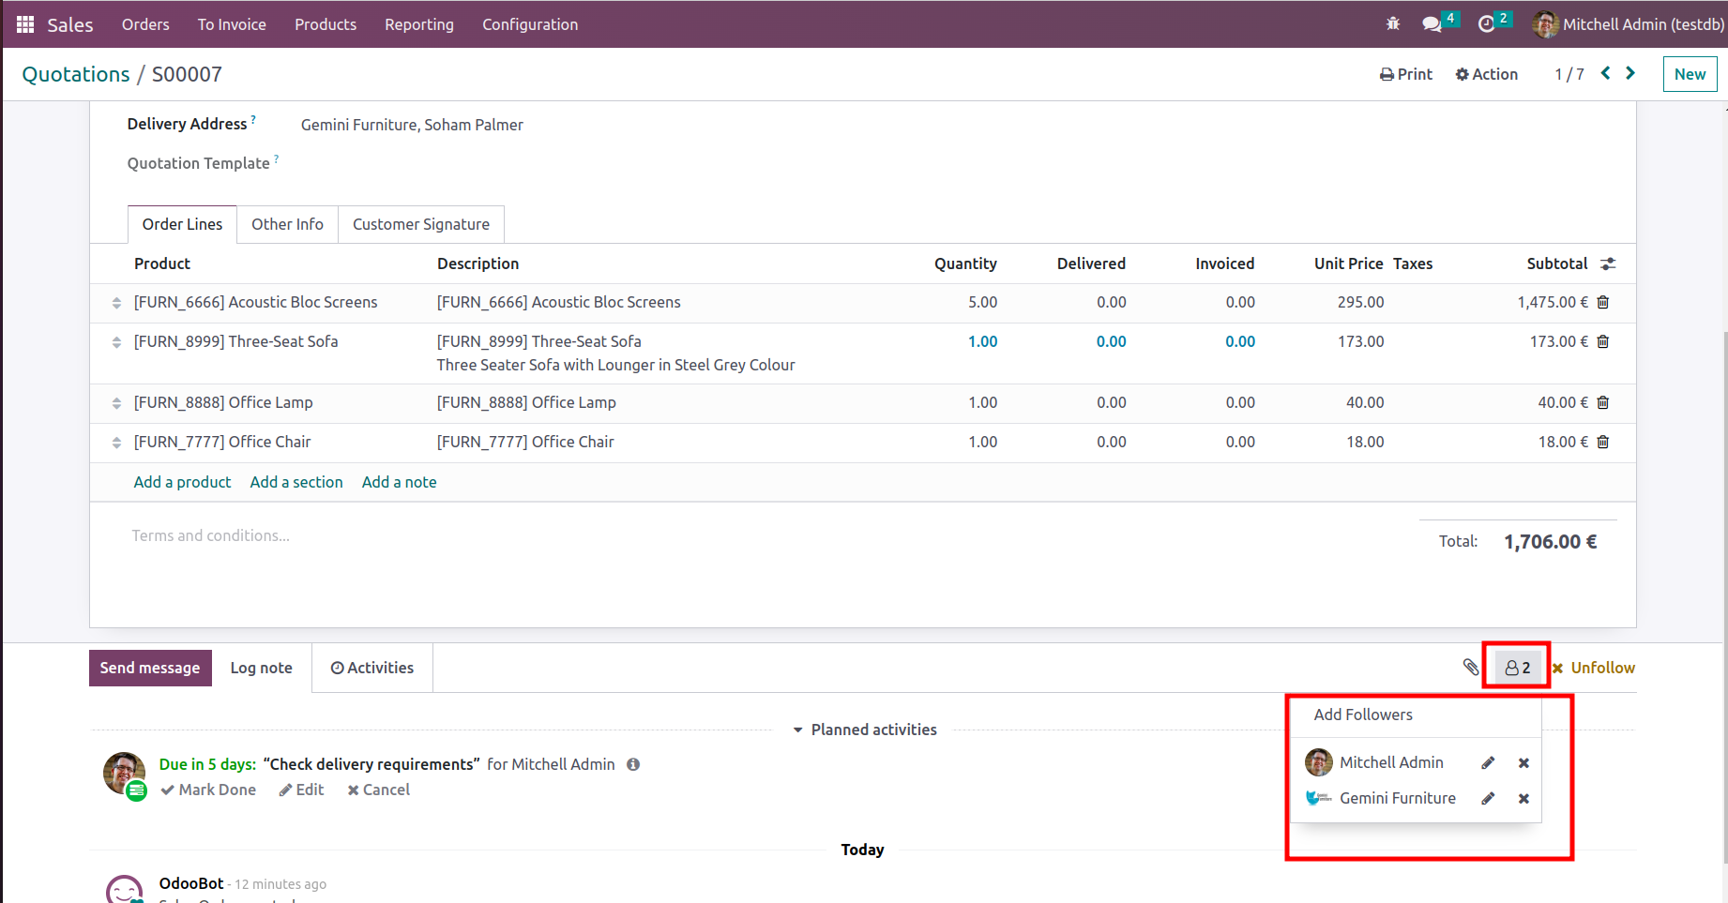
Task: Open Mitchell Admin user menu
Action: (1628, 24)
